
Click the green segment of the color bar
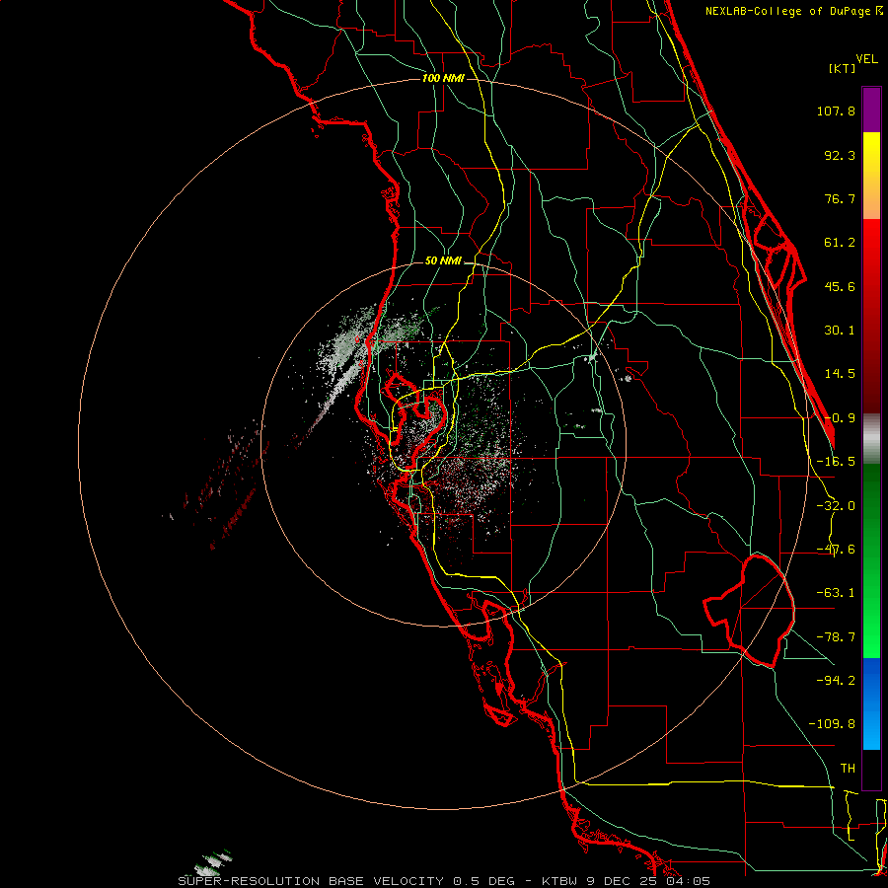click(871, 560)
